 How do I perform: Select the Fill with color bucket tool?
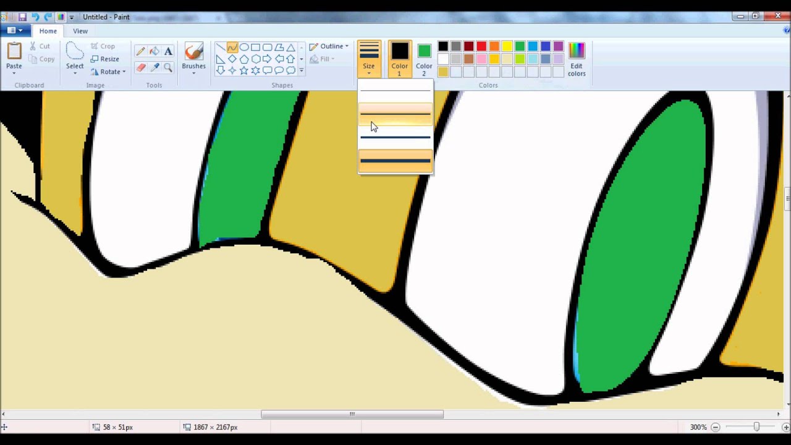pos(154,51)
